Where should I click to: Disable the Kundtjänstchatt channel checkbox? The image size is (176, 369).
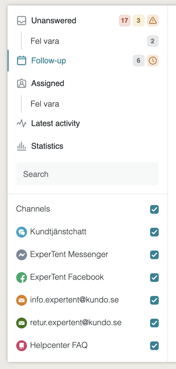click(x=154, y=232)
